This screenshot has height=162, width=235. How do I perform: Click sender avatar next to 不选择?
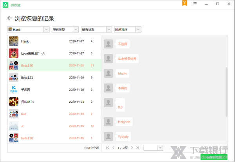pyautogui.click(x=108, y=44)
